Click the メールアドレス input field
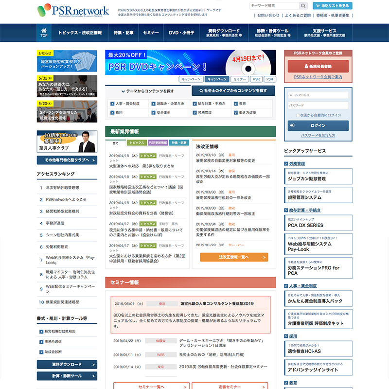The image size is (389, 389). point(318,95)
